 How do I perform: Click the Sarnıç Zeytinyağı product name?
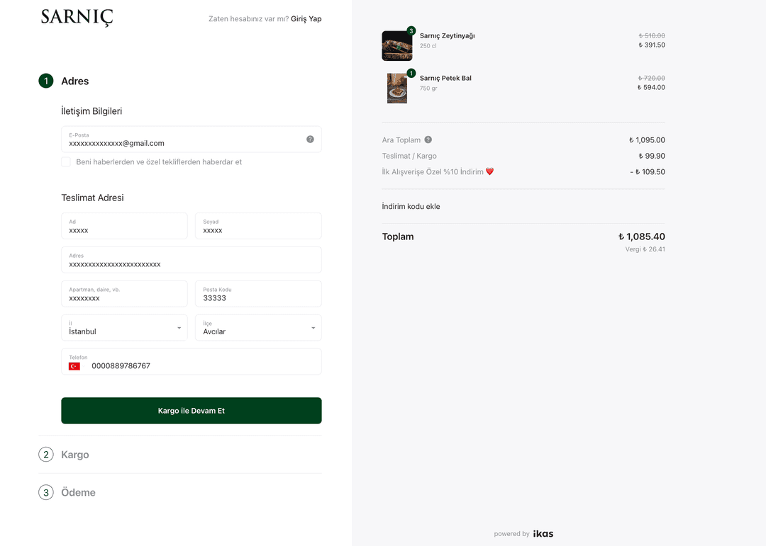(x=447, y=35)
